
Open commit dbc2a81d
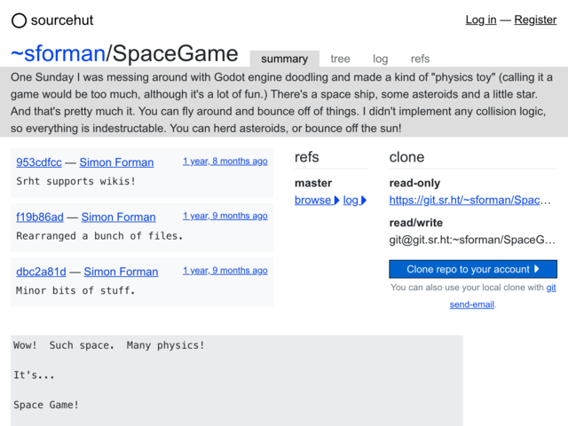(x=41, y=272)
